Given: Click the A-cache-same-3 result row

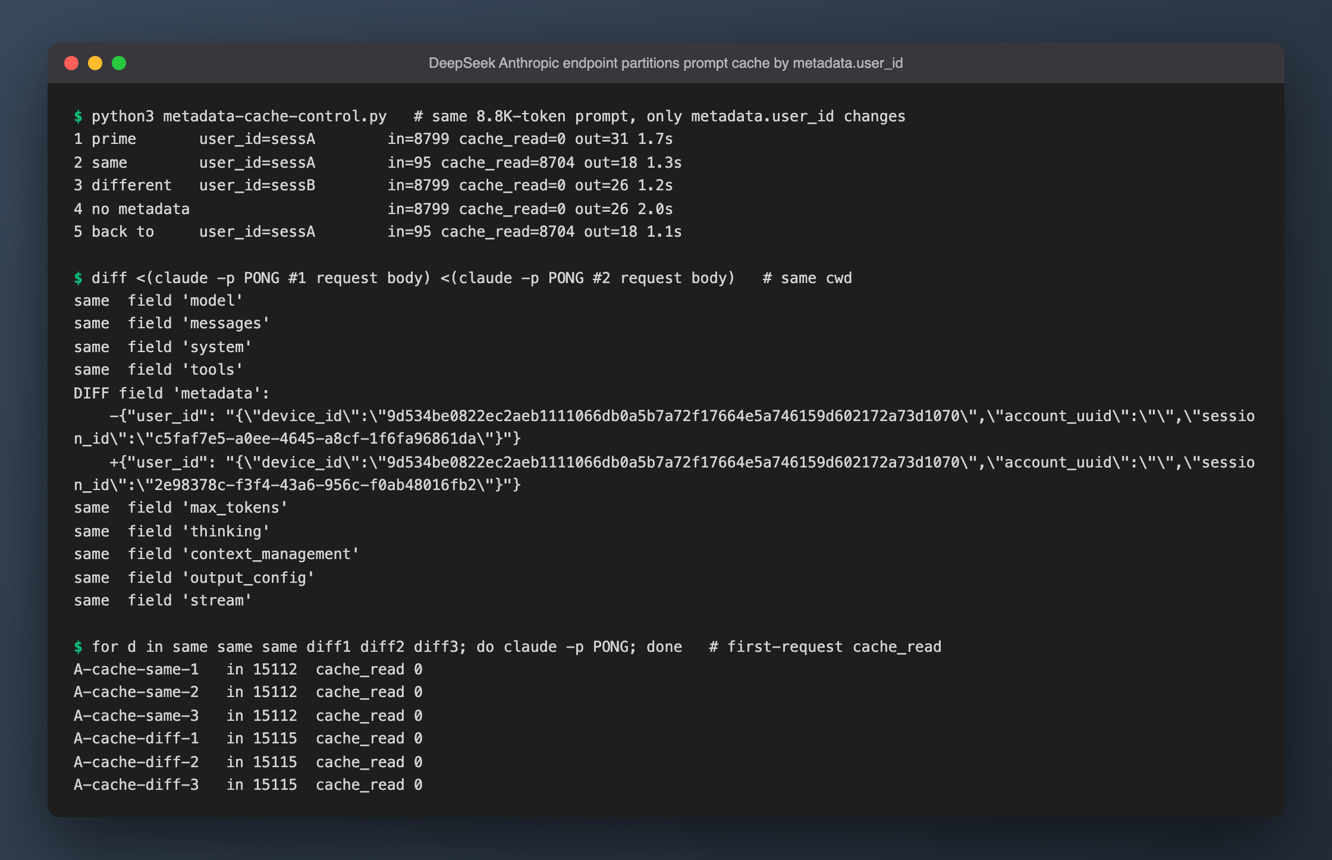Looking at the screenshot, I should pyautogui.click(x=248, y=715).
